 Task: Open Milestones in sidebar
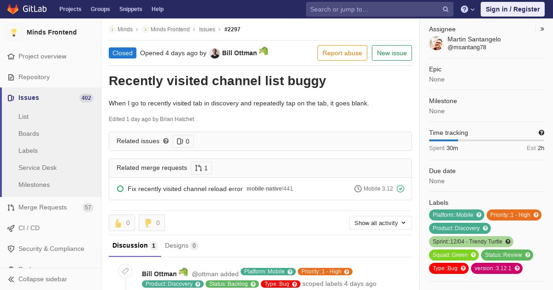[x=34, y=185]
